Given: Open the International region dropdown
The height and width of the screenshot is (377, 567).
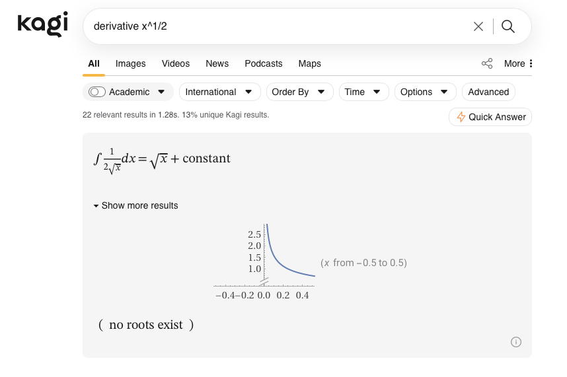Looking at the screenshot, I should [220, 92].
